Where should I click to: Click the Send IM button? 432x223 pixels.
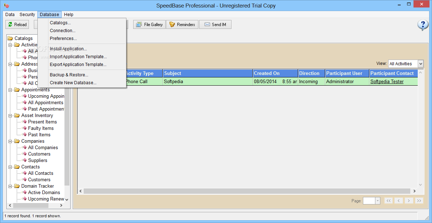point(215,24)
